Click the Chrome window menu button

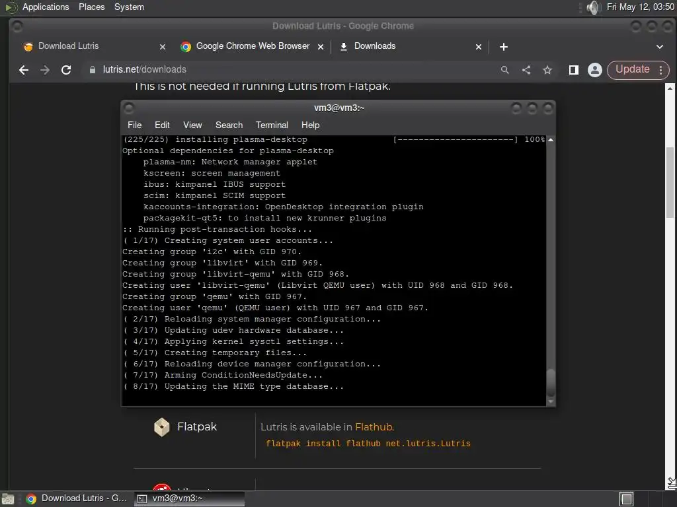click(x=17, y=26)
